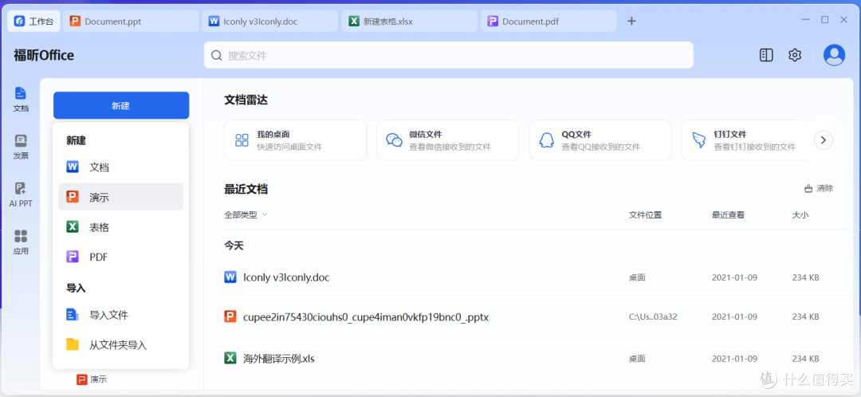861x397 pixels.
Task: Click Word icon of Iconly v3Iconly.doc row
Action: point(230,277)
